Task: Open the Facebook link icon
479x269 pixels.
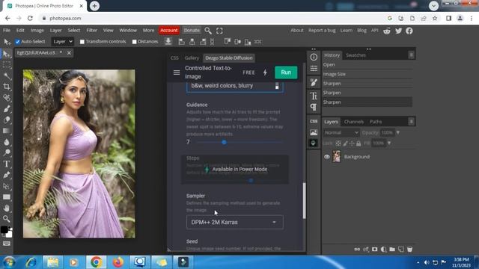Action: tap(409, 31)
